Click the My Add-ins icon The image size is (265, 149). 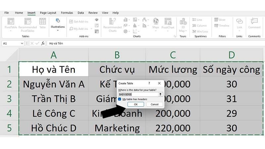(x=71, y=29)
